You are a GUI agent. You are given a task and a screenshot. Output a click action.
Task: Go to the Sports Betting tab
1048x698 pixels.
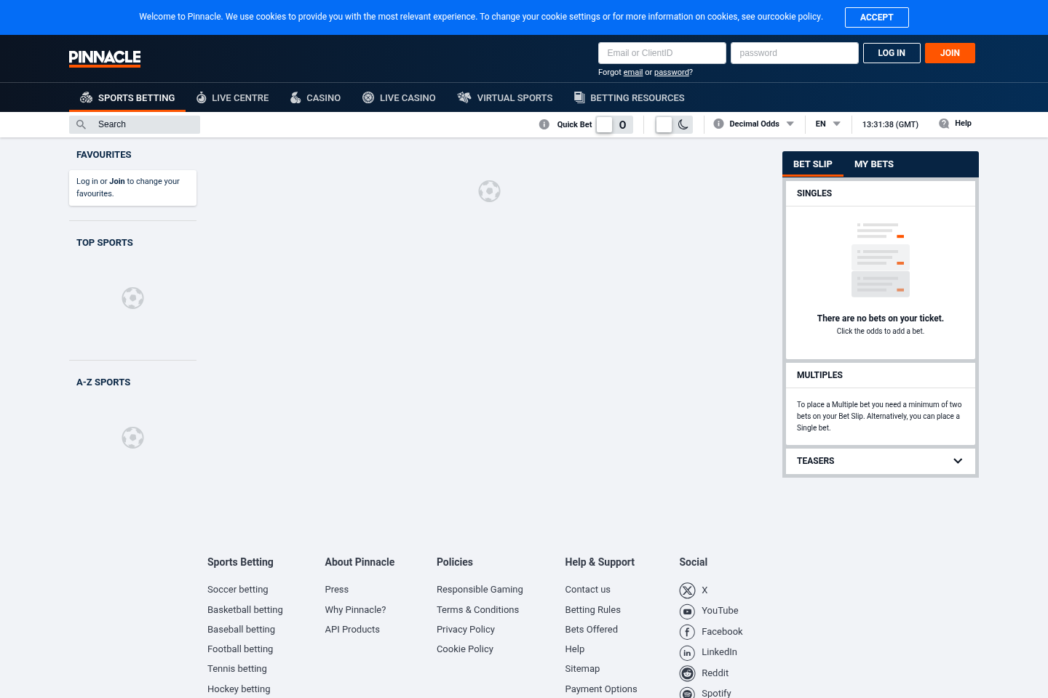(x=127, y=98)
